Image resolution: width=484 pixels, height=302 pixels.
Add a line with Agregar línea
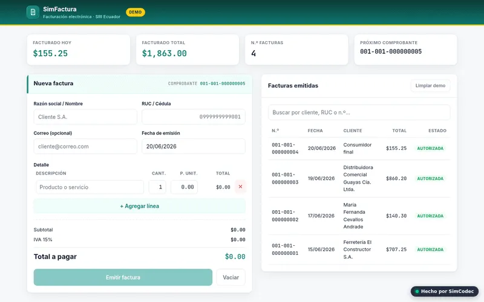coord(140,206)
